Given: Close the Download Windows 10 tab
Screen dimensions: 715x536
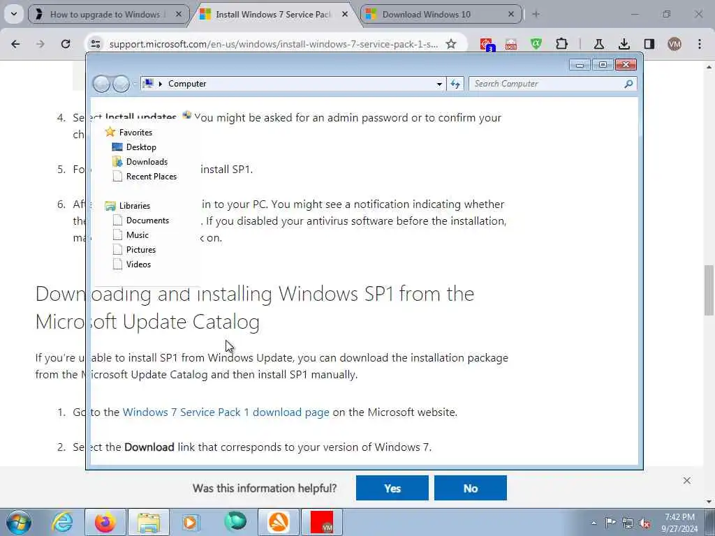Looking at the screenshot, I should click(511, 14).
